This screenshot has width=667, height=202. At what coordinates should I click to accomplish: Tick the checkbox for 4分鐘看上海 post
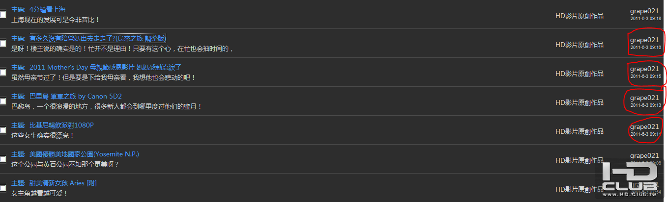3,15
